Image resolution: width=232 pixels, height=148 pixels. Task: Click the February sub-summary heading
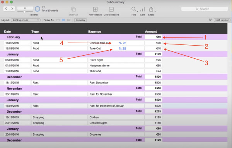(13, 37)
